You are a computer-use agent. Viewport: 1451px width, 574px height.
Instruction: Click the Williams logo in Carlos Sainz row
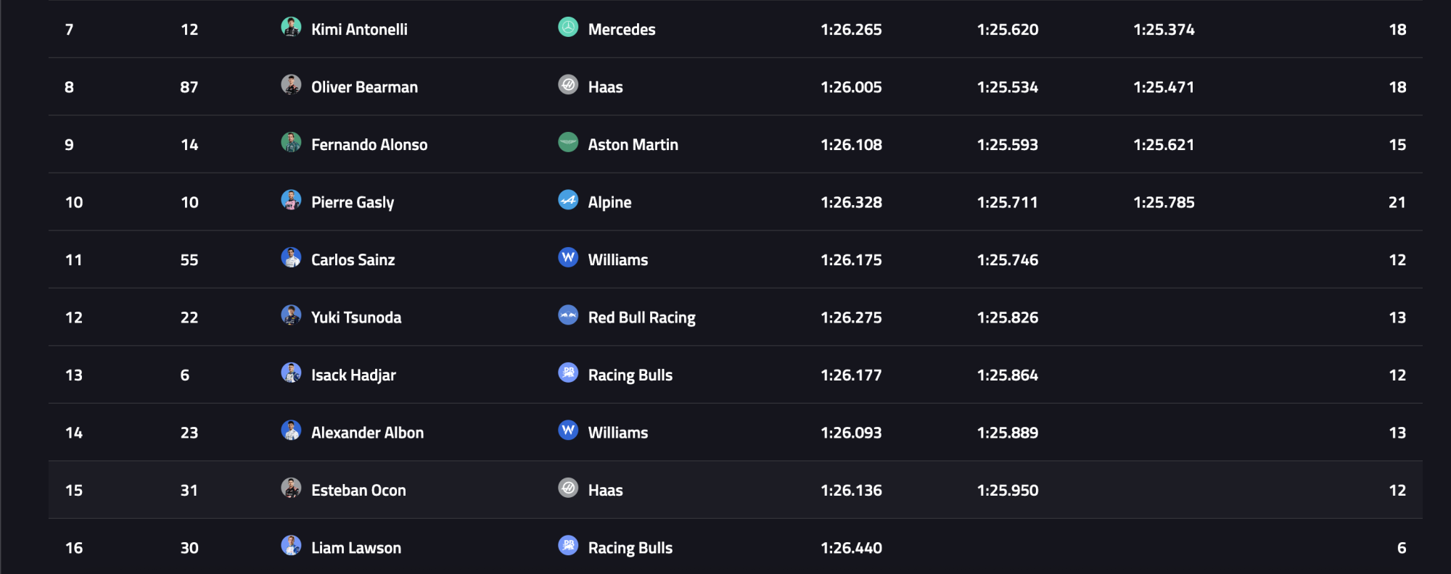(568, 258)
